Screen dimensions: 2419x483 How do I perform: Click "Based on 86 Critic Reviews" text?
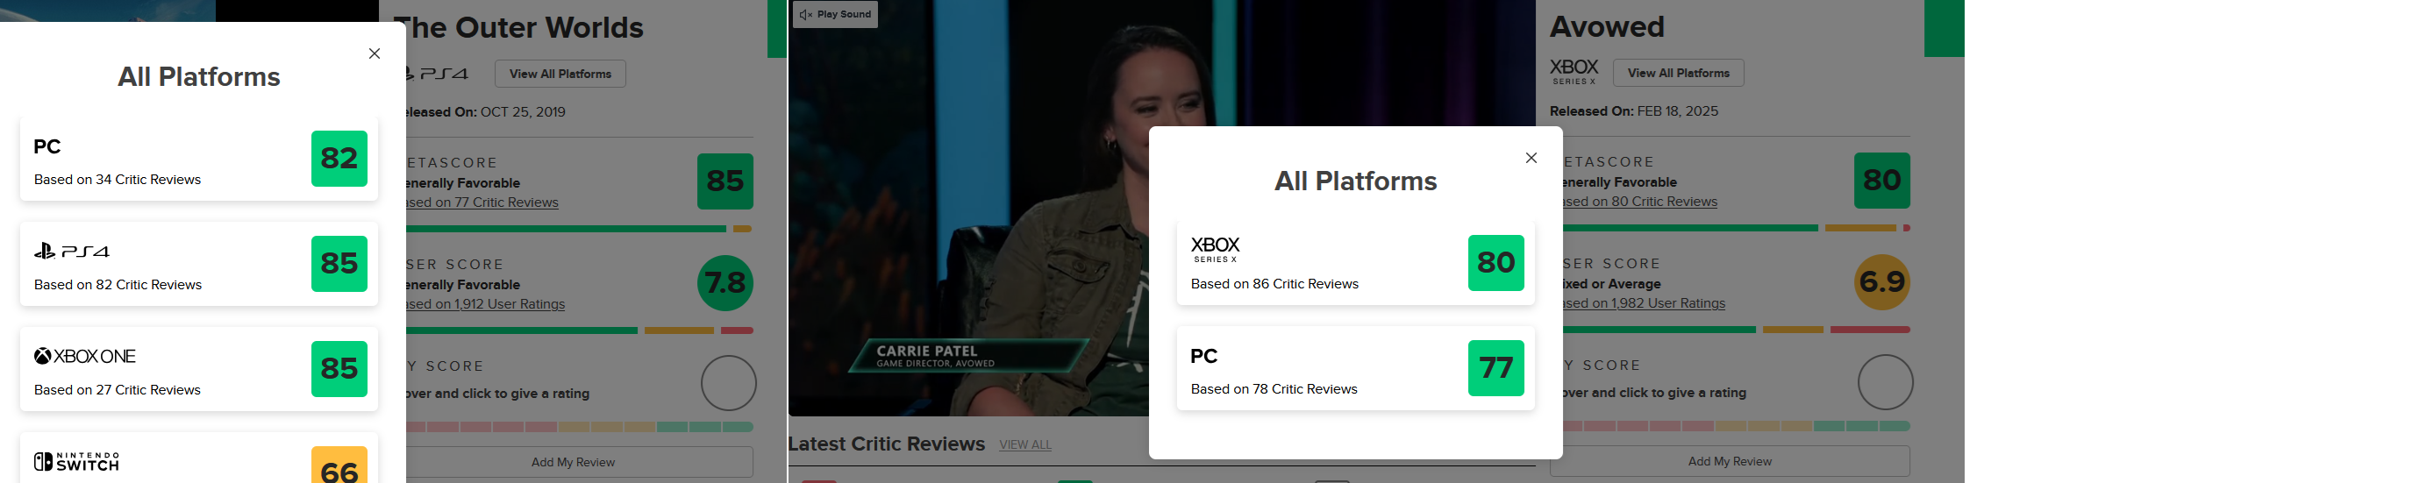[1274, 284]
